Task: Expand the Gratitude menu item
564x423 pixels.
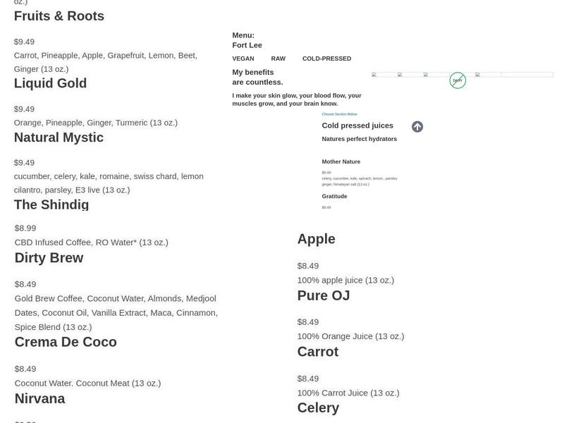Action: tap(334, 196)
